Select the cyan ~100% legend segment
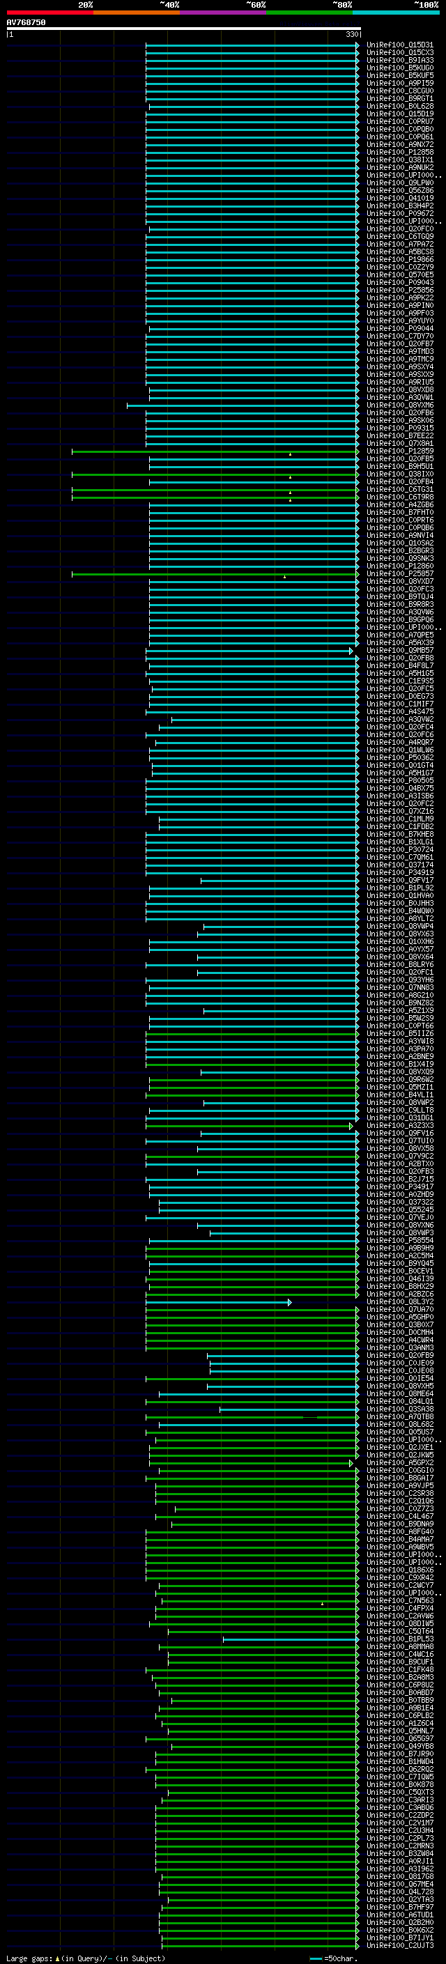446x1964 pixels. (396, 13)
